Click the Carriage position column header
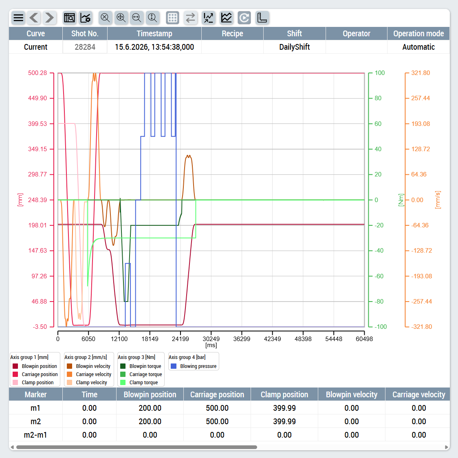Screen dimensions: 458x458 (217, 394)
